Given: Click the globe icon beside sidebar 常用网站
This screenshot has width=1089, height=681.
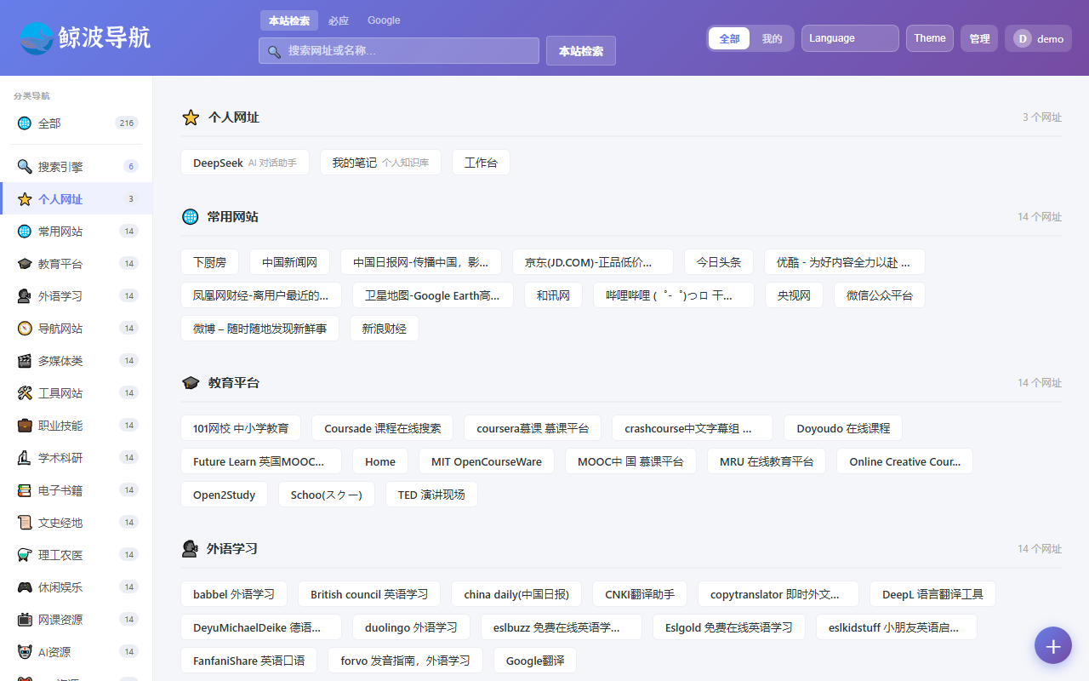Looking at the screenshot, I should pos(25,232).
